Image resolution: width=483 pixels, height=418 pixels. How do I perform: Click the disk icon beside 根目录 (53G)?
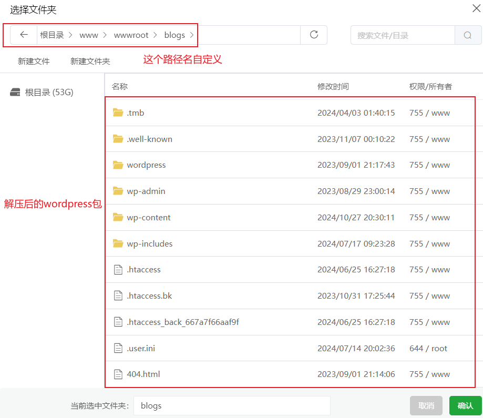pos(15,92)
